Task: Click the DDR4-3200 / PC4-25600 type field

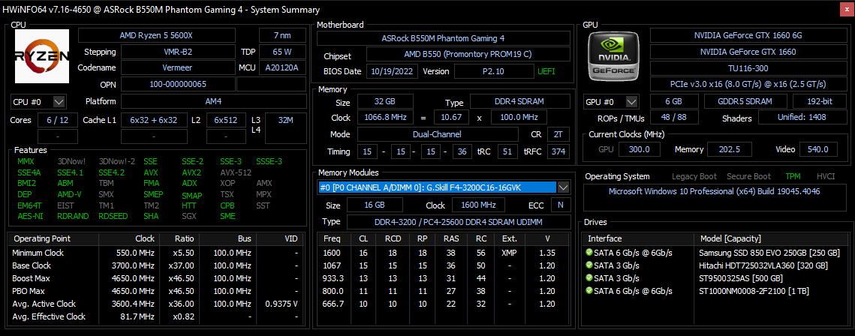Action: tap(459, 222)
